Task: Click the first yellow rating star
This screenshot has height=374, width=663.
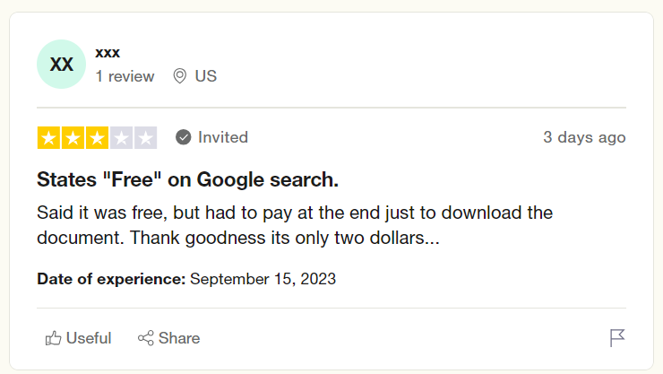Action: [48, 138]
